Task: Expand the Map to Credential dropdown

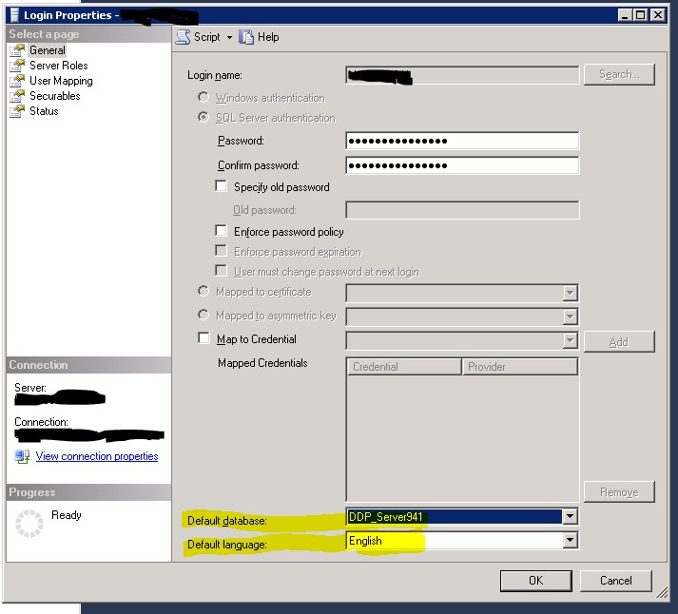Action: coord(570,341)
